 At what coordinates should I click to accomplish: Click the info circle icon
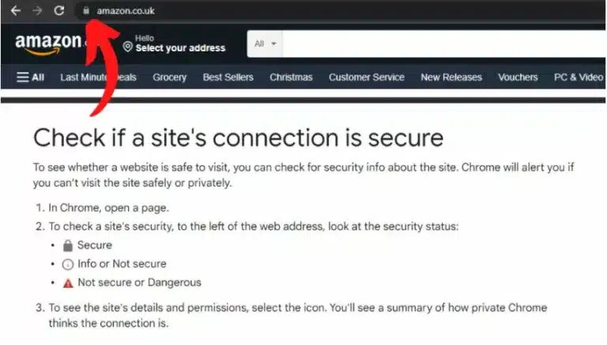[68, 264]
